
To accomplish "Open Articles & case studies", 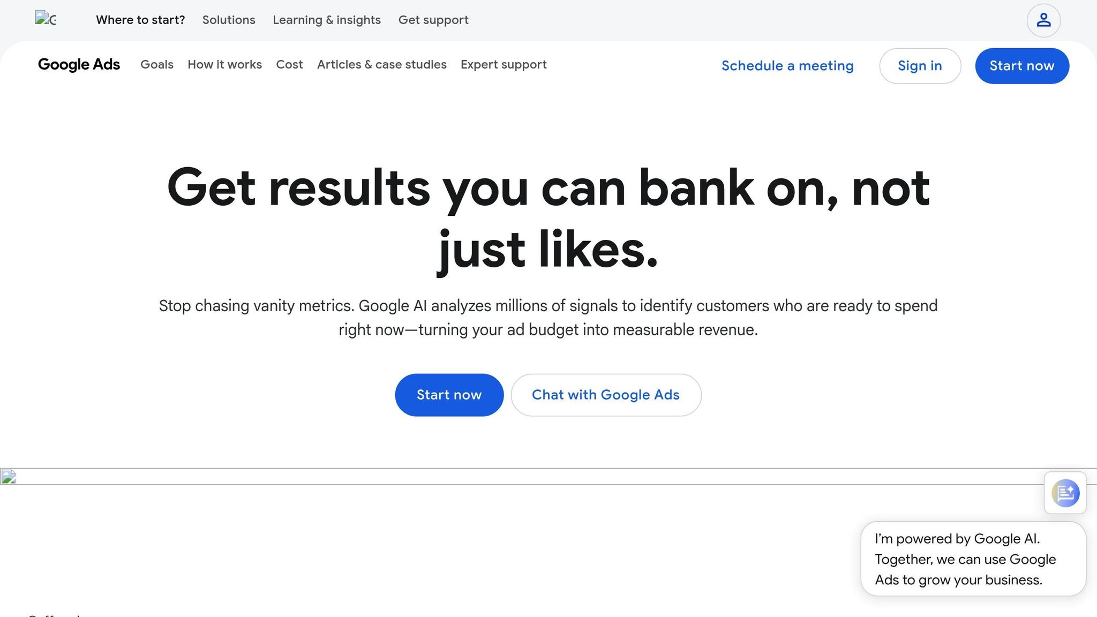I will click(x=381, y=65).
